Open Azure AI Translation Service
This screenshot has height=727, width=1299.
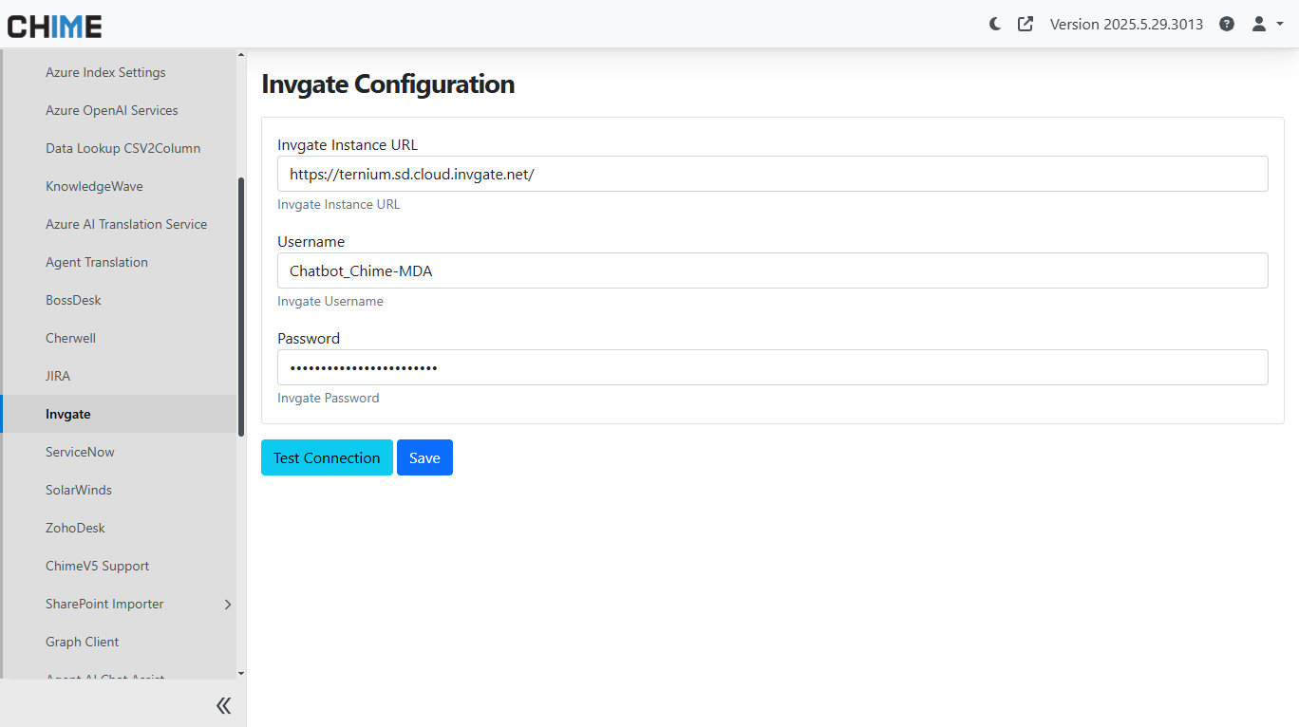coord(126,225)
